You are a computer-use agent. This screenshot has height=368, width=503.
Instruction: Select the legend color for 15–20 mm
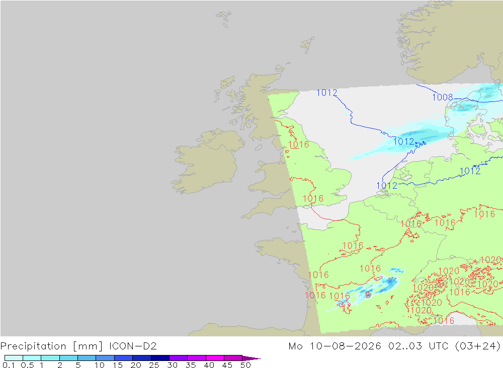click(123, 358)
